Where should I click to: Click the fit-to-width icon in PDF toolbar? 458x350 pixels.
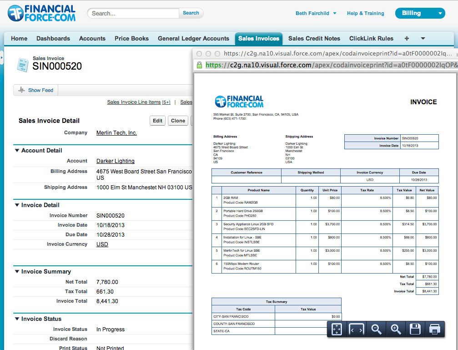point(357,329)
